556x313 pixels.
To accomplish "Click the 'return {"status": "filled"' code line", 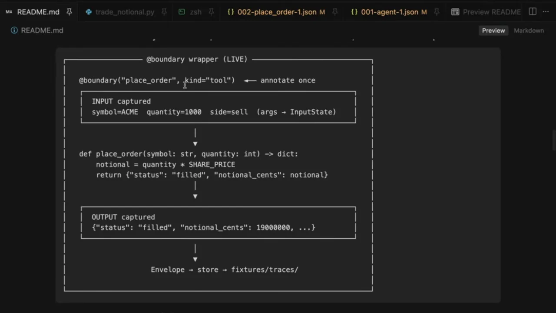I will (x=212, y=175).
